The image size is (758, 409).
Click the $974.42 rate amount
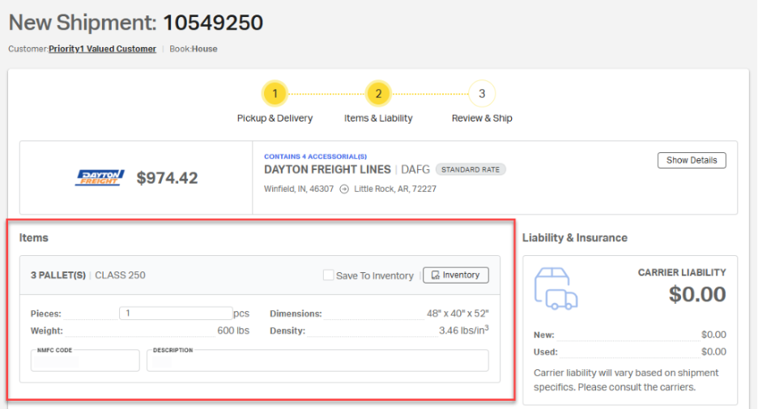[167, 177]
